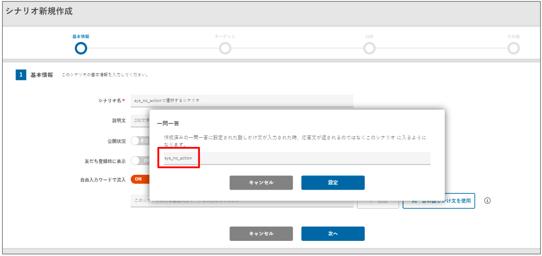The image size is (542, 256).
Task: Click the ターゲット step circle
Action: point(225,49)
